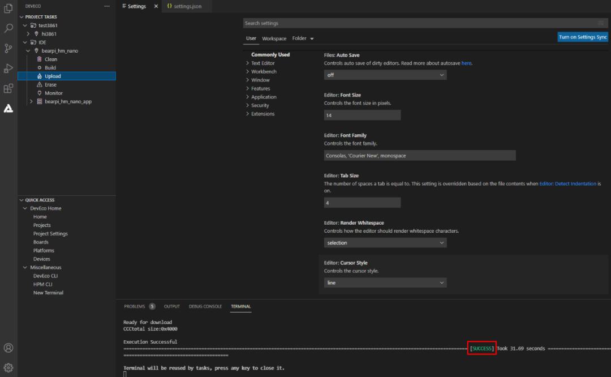The width and height of the screenshot is (611, 377).
Task: Select the User settings tab
Action: coord(251,38)
